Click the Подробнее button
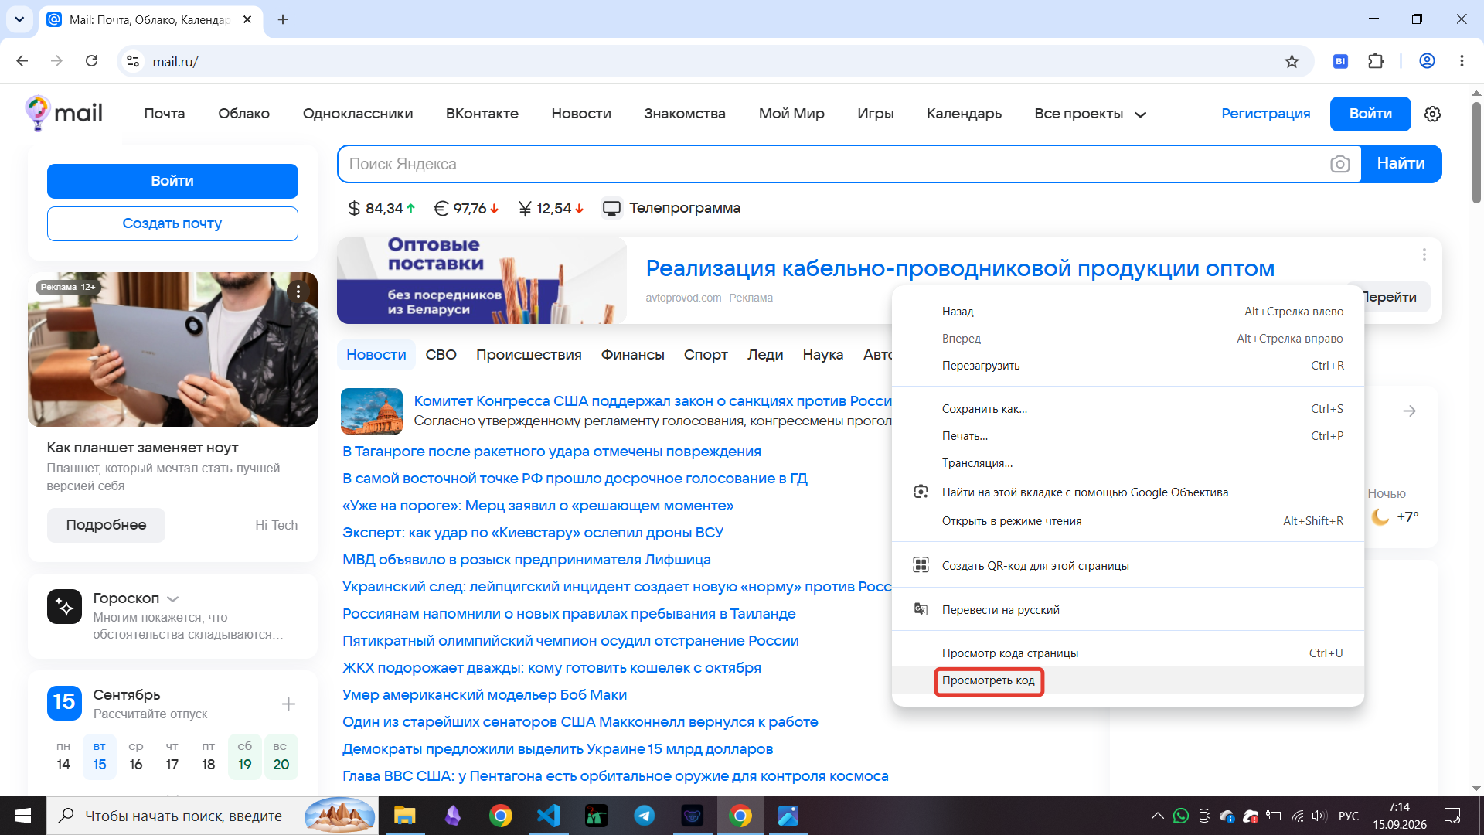This screenshot has width=1484, height=835. click(x=106, y=525)
